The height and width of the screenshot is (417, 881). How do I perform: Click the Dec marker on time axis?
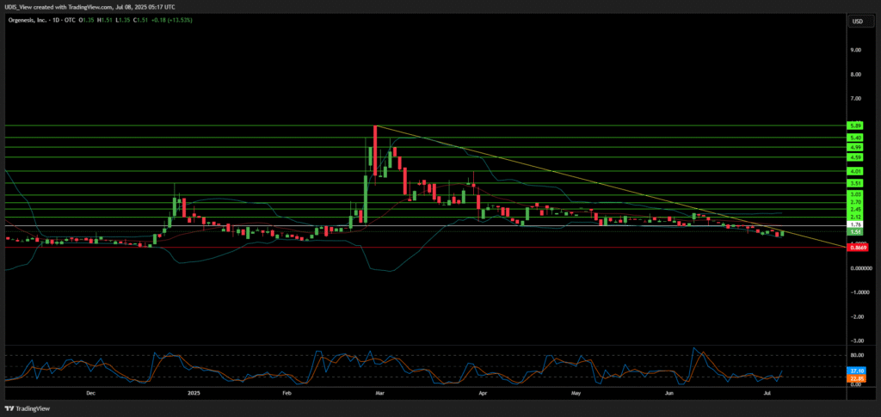pos(90,391)
